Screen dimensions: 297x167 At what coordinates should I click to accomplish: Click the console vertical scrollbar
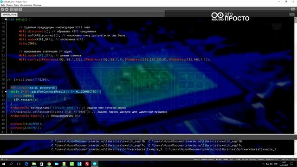(296, 148)
